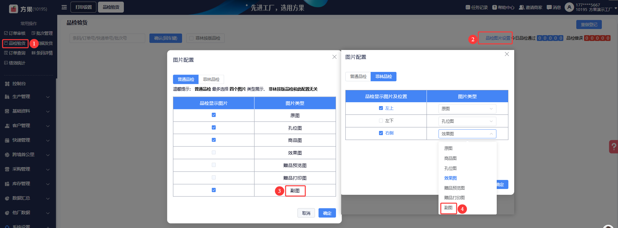Viewport: 618px width, 228px height.
Task: Click the 基础资料 icon
Action: (7, 111)
